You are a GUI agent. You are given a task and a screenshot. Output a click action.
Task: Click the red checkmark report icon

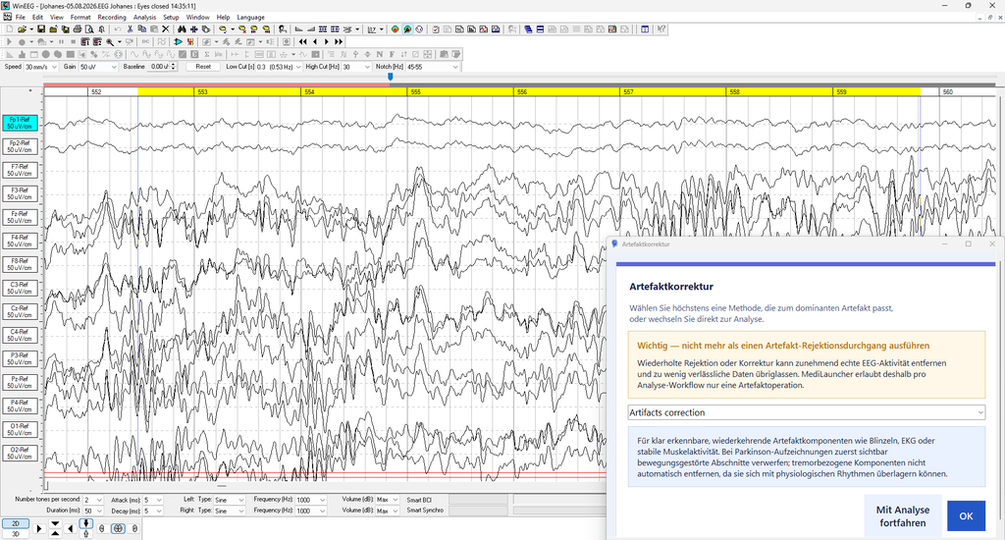pos(436,29)
